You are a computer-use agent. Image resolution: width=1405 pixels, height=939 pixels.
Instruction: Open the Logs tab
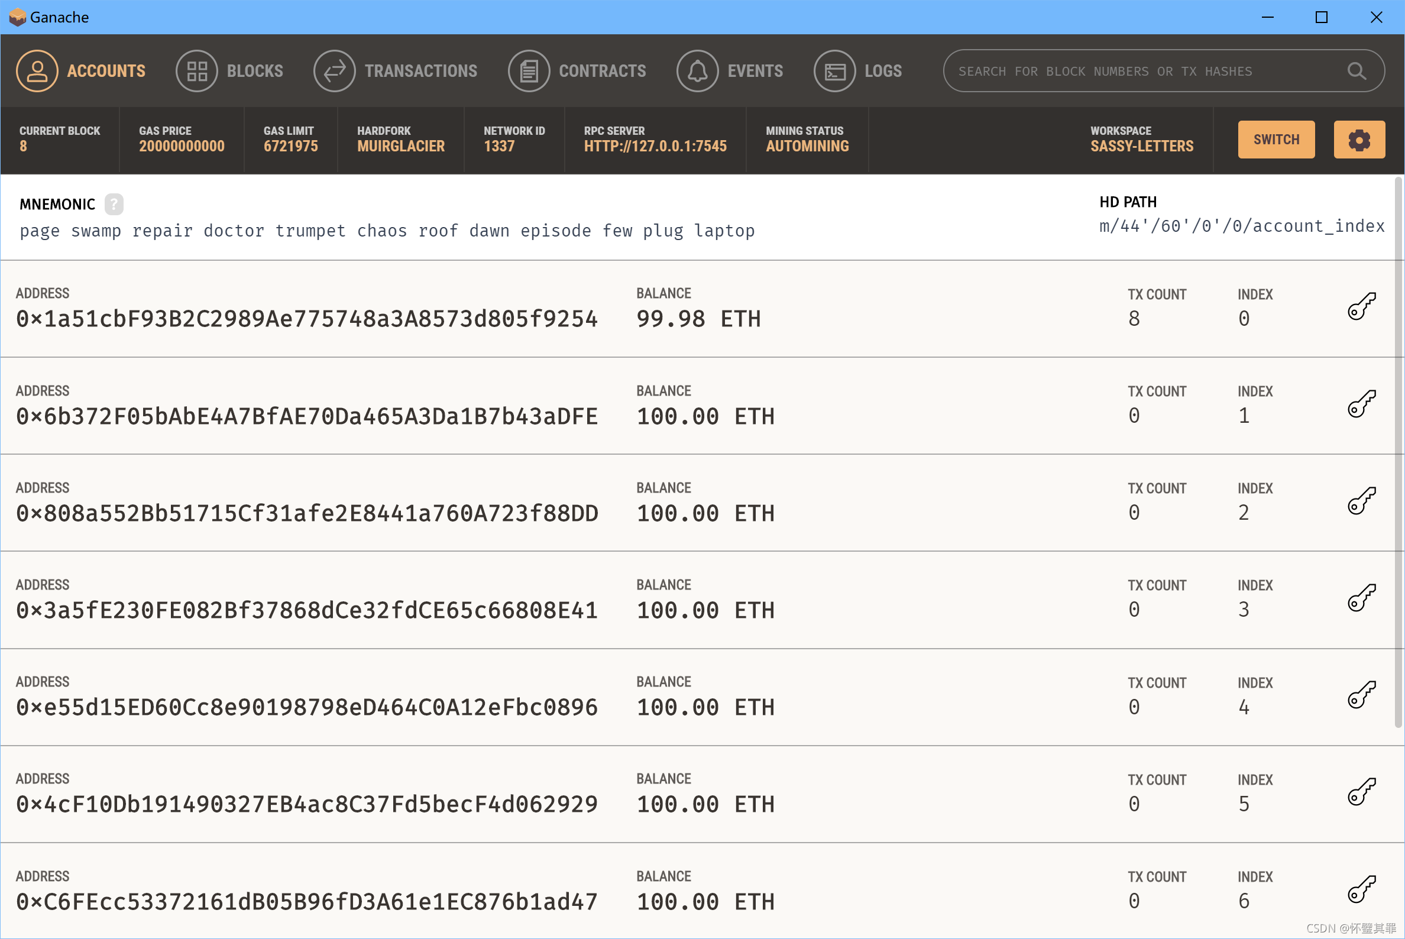[857, 71]
